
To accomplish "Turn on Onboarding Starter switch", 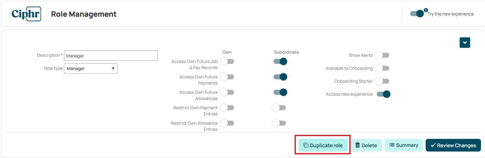I will tap(382, 81).
